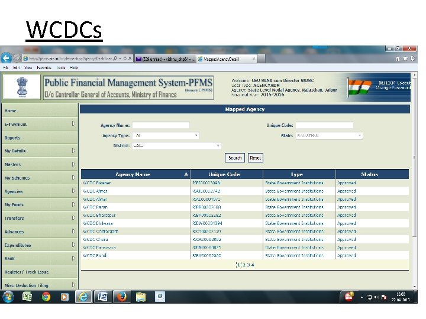Open File Explorer folder in taskbar
This screenshot has width=426, height=319.
[x=141, y=297]
